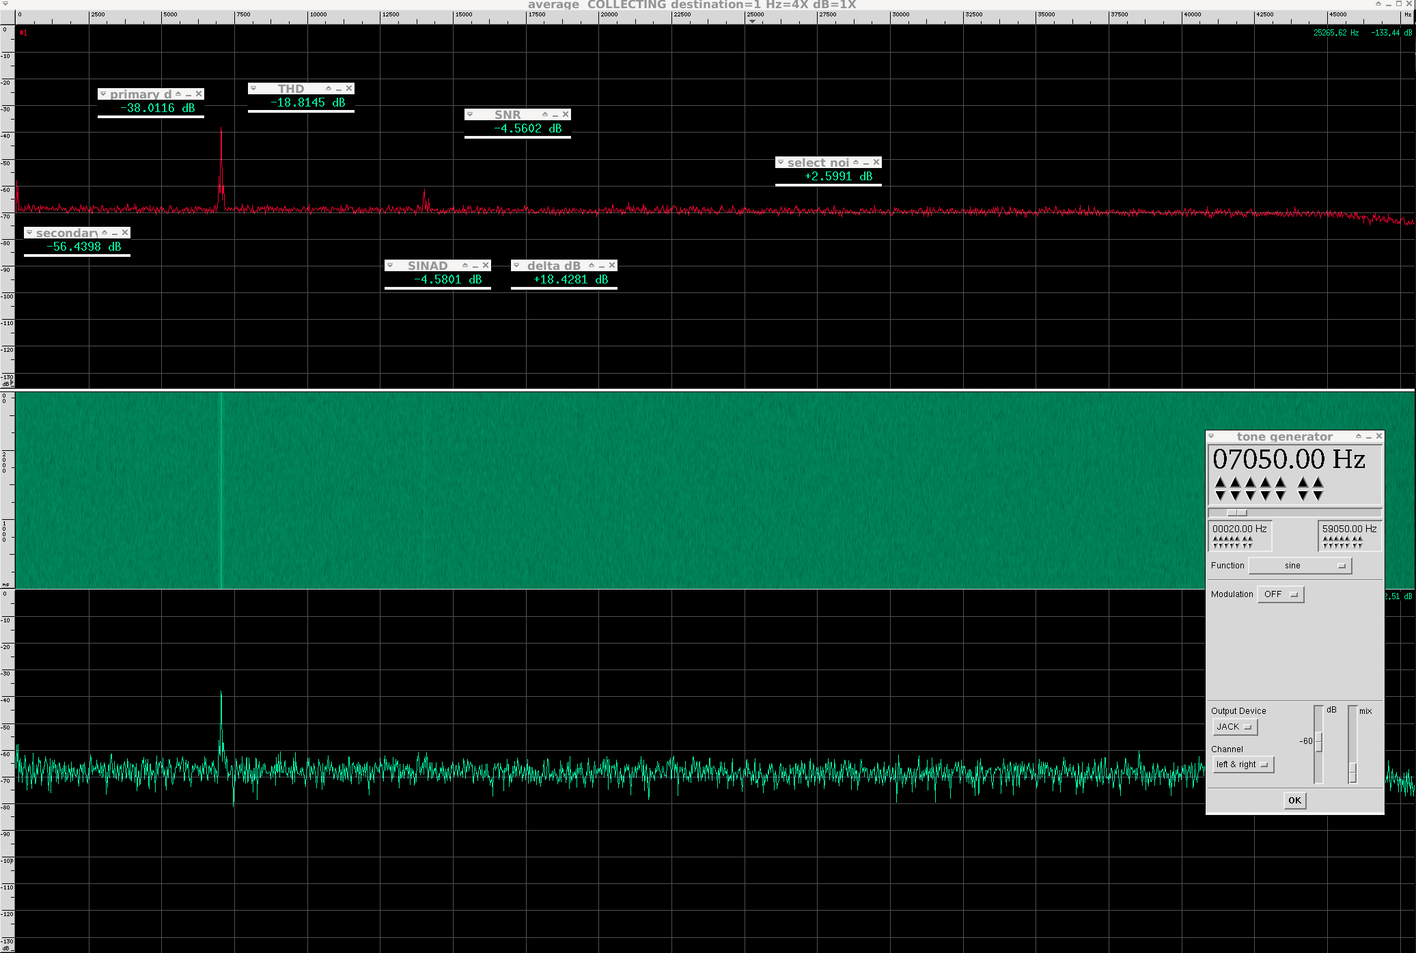
Task: Open the THD window menu arrow
Action: (x=253, y=88)
